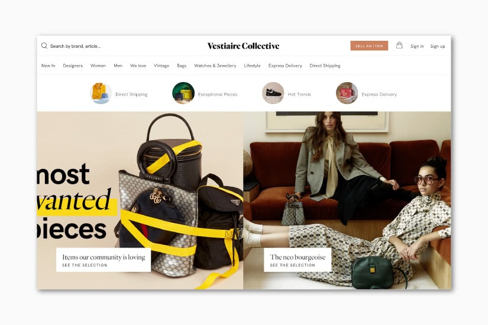Click See the Selection under The neo bourgeoise
Image resolution: width=488 pixels, height=325 pixels.
pos(293,265)
